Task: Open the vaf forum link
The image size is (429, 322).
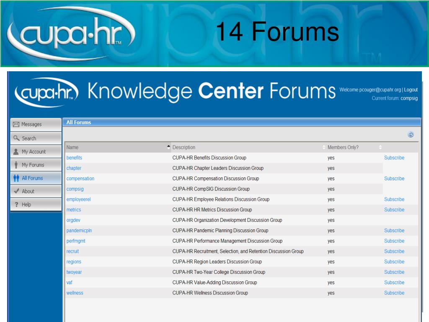Action: click(x=70, y=283)
